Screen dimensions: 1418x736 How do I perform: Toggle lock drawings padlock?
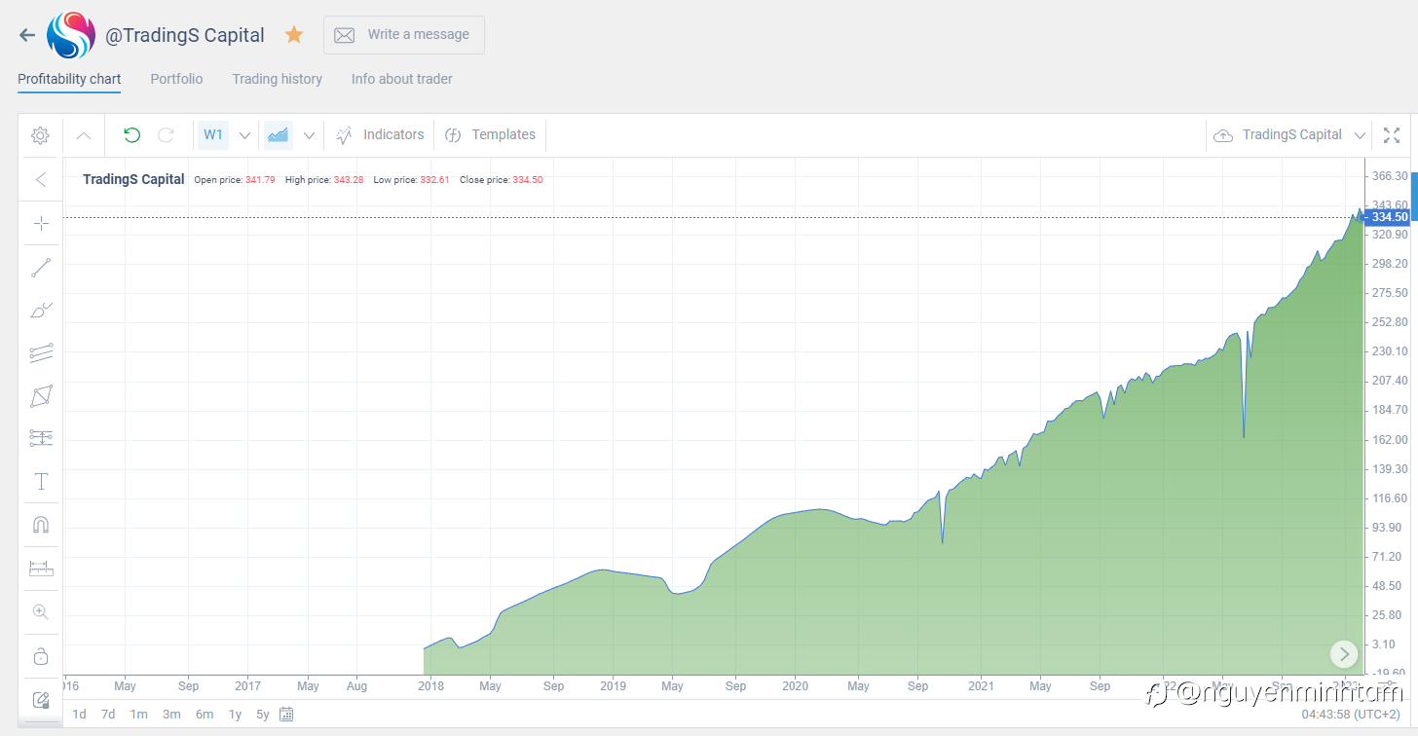point(41,655)
